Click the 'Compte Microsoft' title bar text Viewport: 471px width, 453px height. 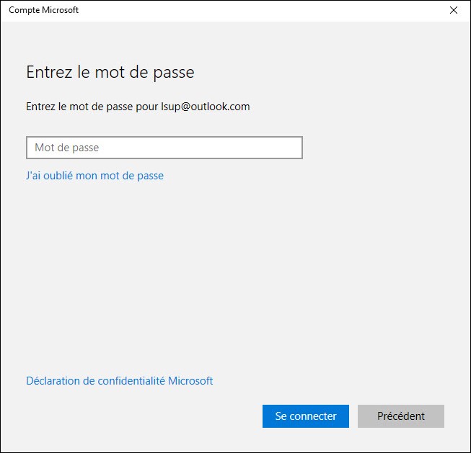tap(43, 10)
